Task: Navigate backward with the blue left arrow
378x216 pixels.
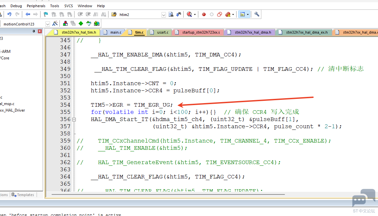Action: pyautogui.click(x=28, y=14)
